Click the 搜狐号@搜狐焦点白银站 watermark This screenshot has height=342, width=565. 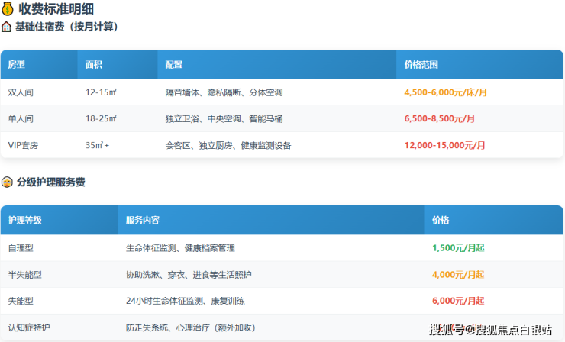point(490,330)
